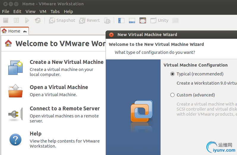This screenshot has width=237, height=155.
Task: Open the VM menu
Action: 43,12
